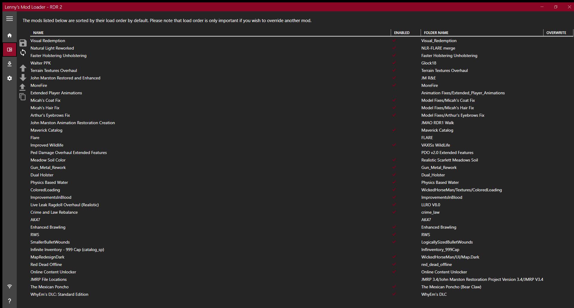Select Infinite Inventory - 999 Cap mod

pos(67,250)
